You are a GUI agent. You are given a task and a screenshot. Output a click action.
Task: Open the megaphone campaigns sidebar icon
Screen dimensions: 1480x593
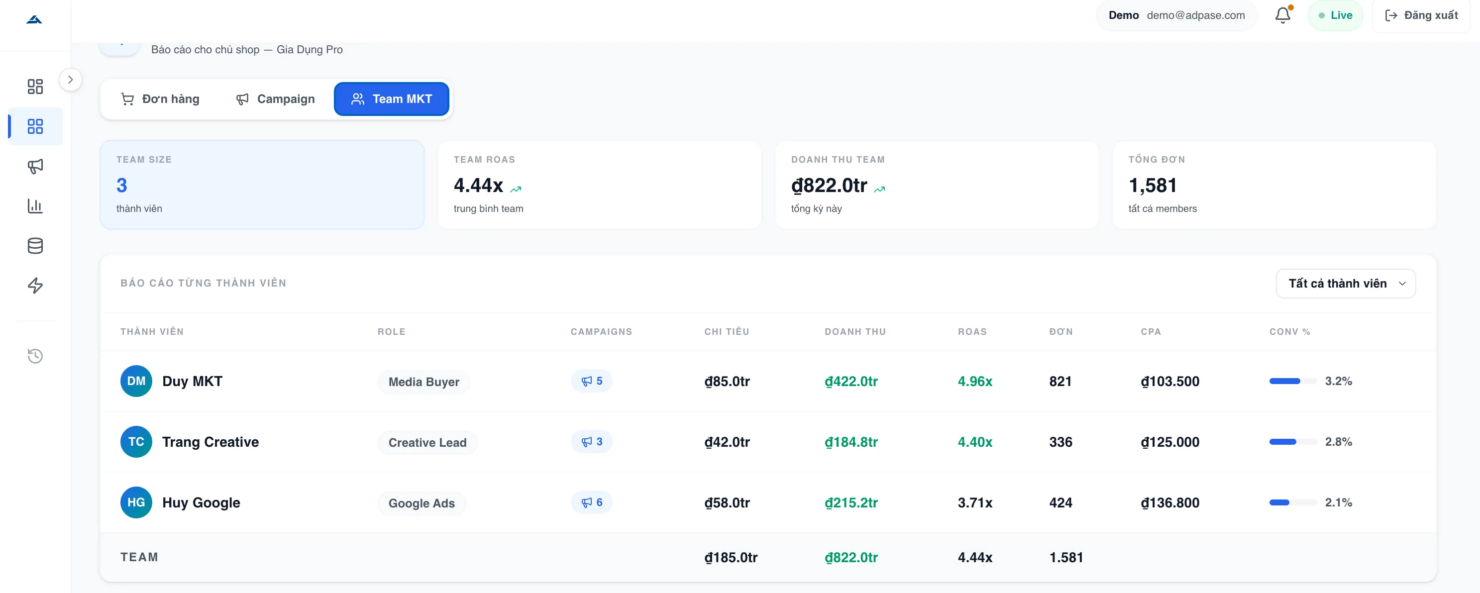point(35,166)
